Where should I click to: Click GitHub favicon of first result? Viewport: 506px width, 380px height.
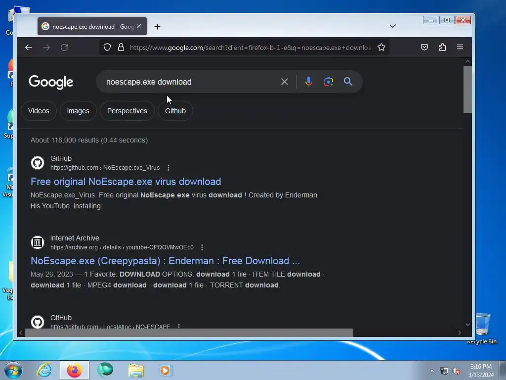[38, 162]
